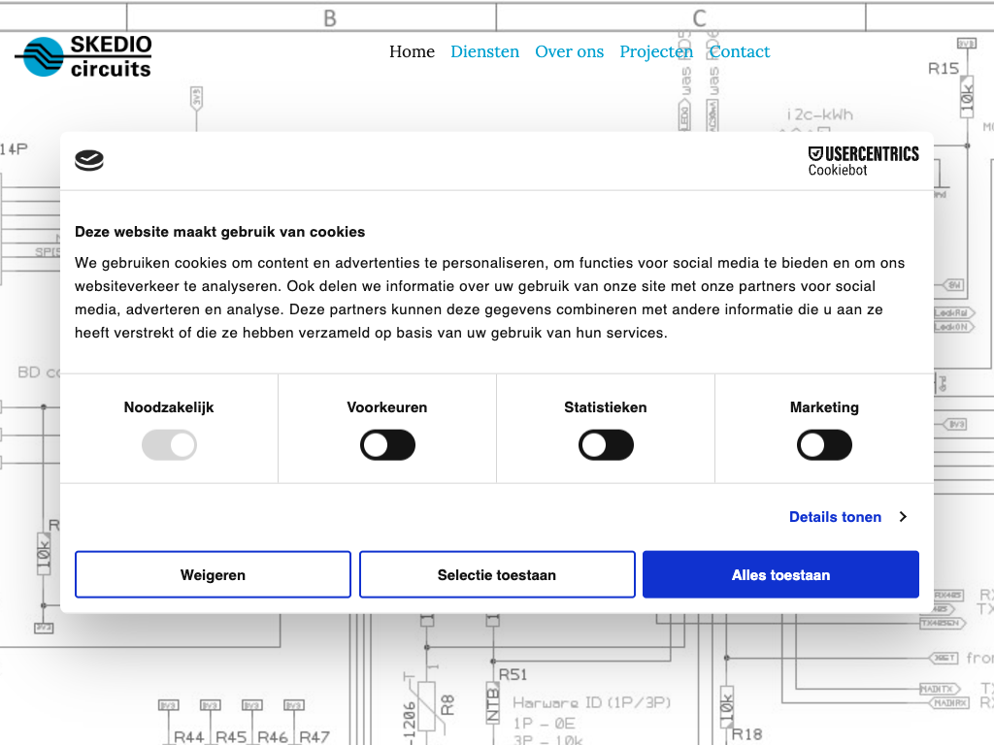The image size is (994, 745).
Task: Enable the Statistieken cookies toggle
Action: tap(606, 446)
